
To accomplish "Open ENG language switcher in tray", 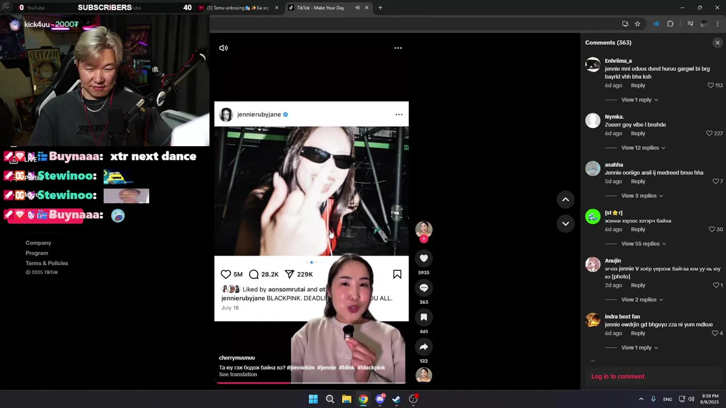I will click(668, 399).
